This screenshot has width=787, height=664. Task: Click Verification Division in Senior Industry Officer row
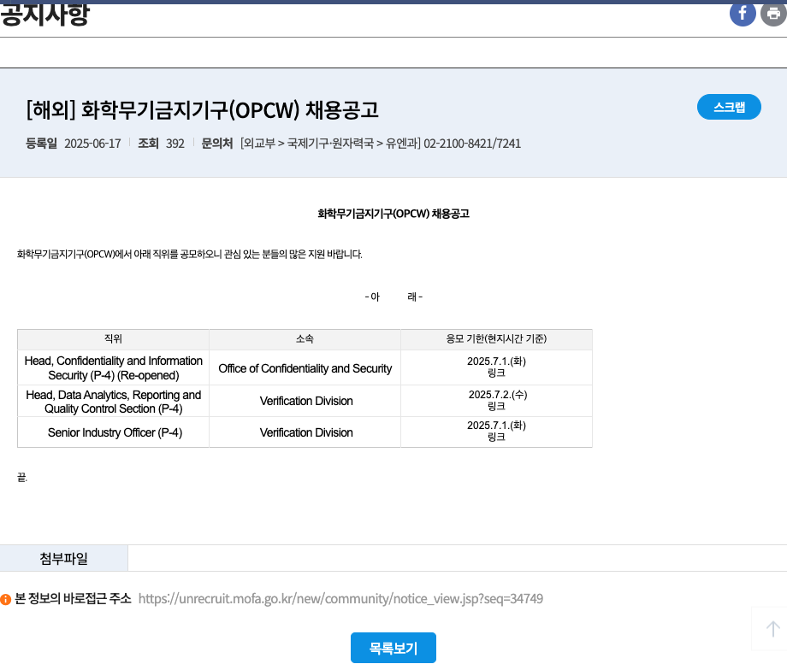[306, 432]
